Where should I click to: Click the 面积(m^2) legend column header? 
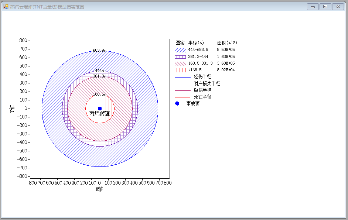(227, 43)
